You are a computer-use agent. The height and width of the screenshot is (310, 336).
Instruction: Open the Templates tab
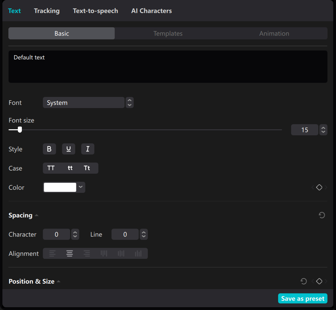click(x=168, y=34)
